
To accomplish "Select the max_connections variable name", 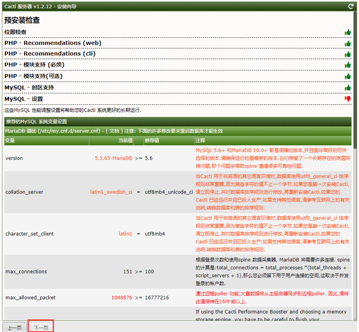I will (x=26, y=272).
